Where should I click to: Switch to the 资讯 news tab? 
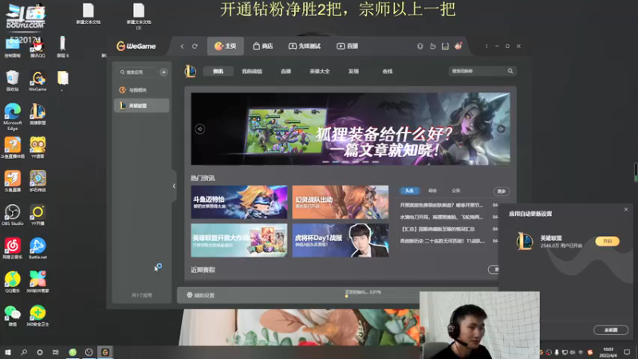coord(218,71)
